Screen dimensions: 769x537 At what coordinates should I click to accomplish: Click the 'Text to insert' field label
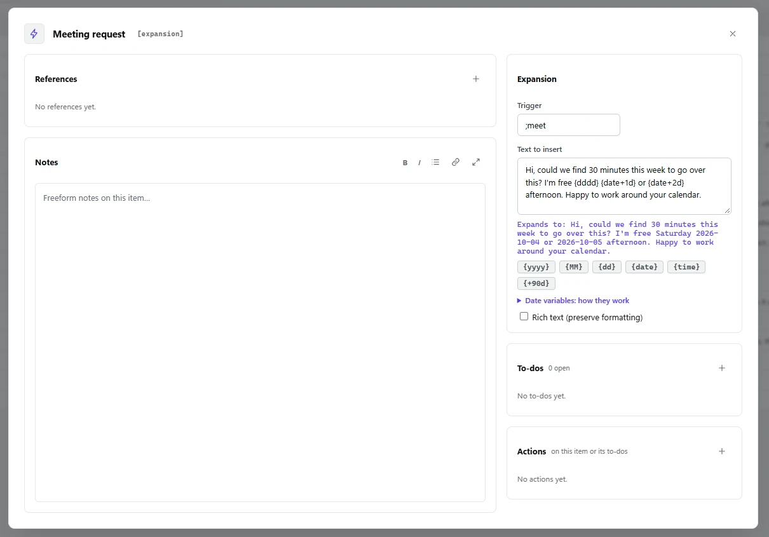[540, 149]
